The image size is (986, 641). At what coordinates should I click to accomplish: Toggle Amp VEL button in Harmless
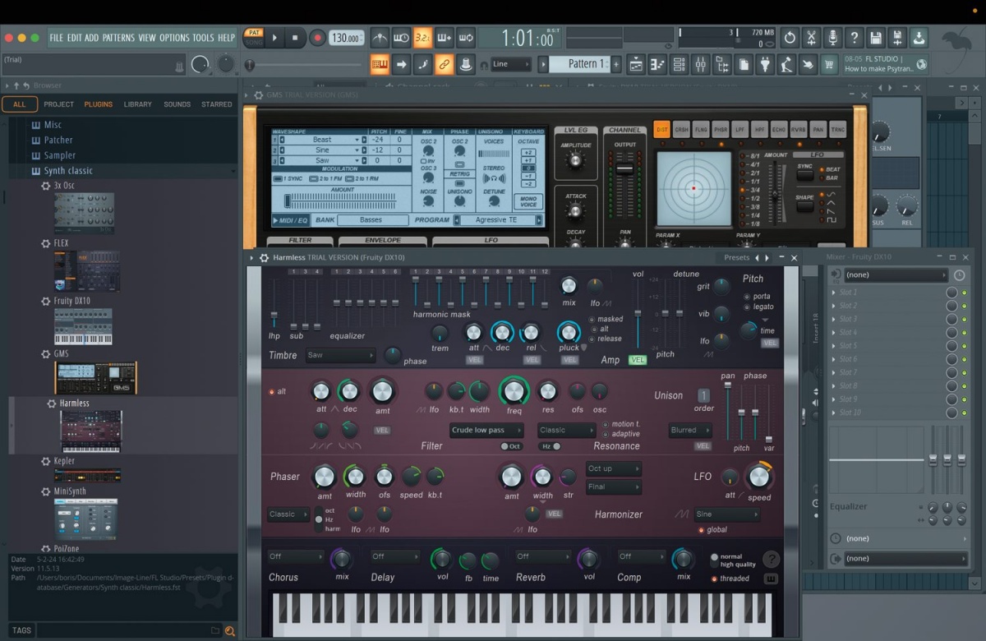point(638,360)
